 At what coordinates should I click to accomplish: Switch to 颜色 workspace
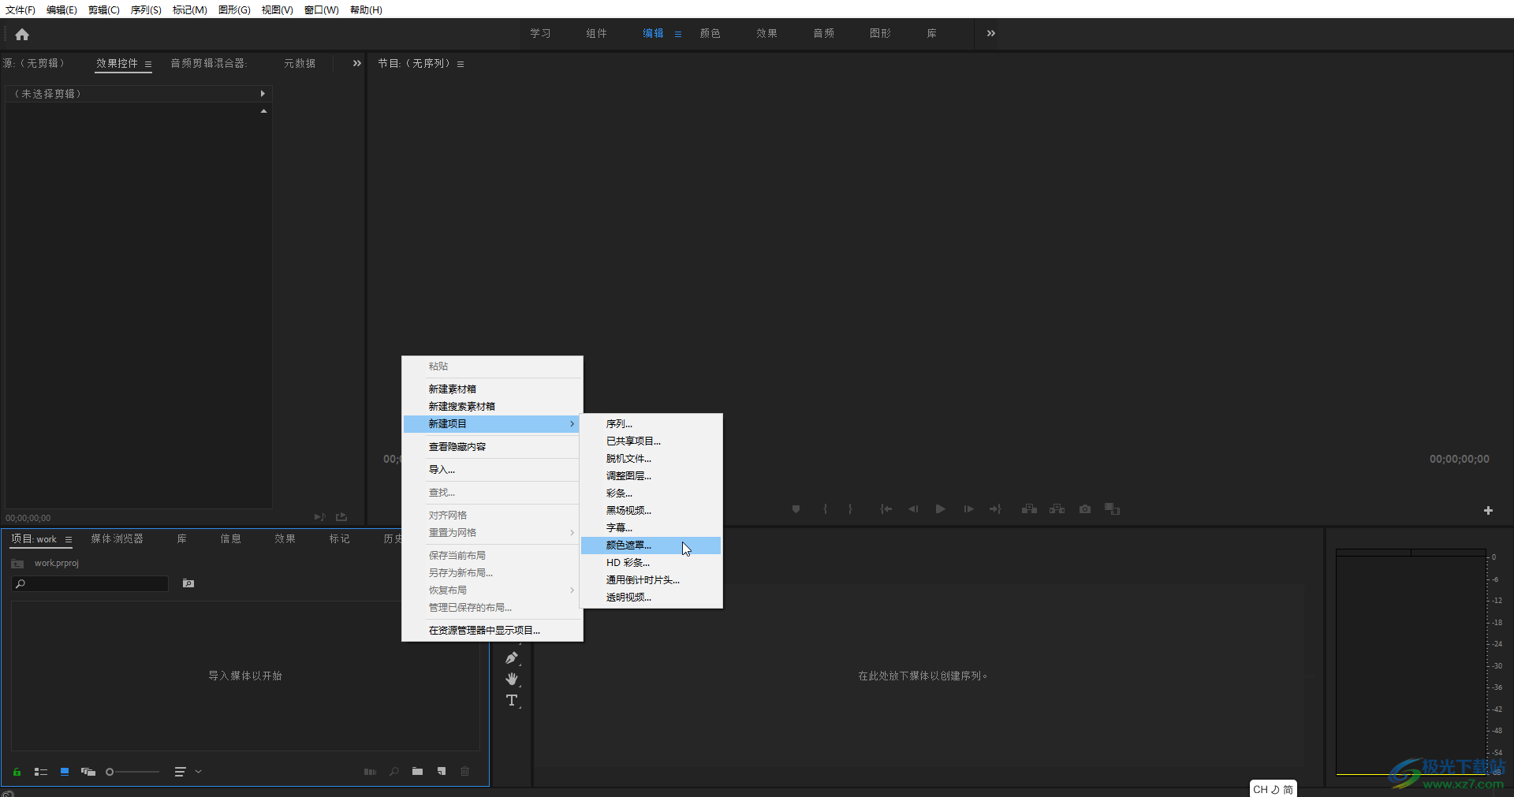click(x=710, y=33)
